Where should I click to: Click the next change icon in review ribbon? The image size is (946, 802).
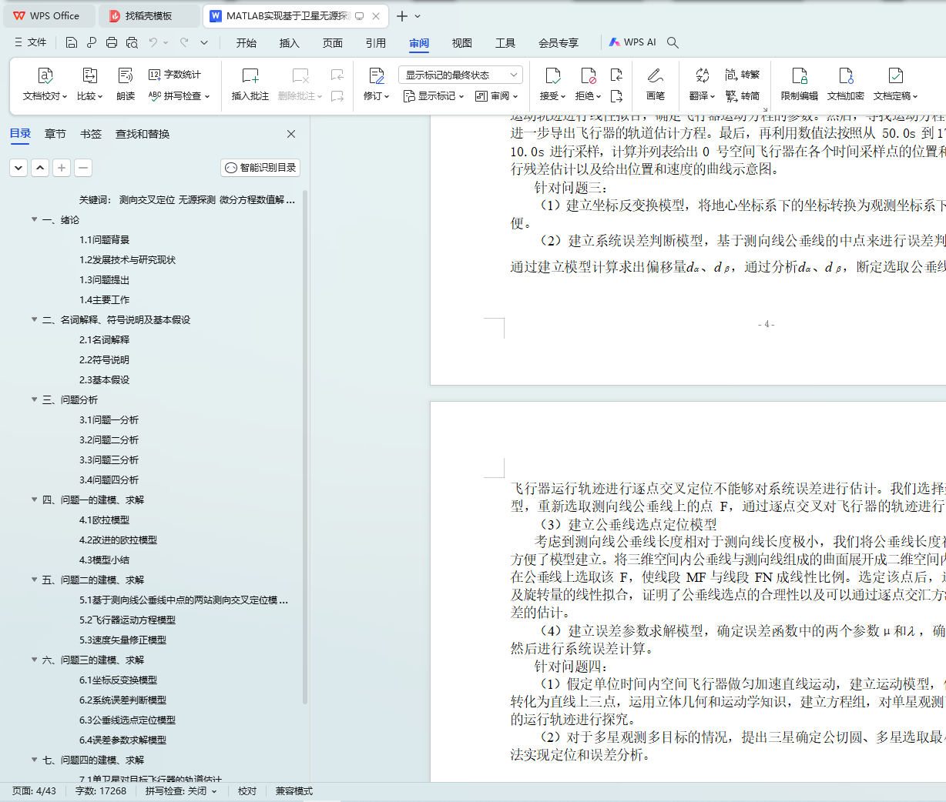616,96
